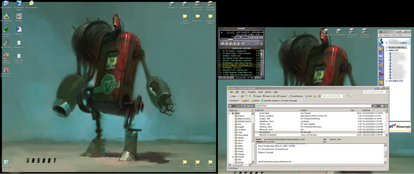Click the airplane tab in MSN Messenger
Screen dimensions: 414x174
(x=381, y=65)
